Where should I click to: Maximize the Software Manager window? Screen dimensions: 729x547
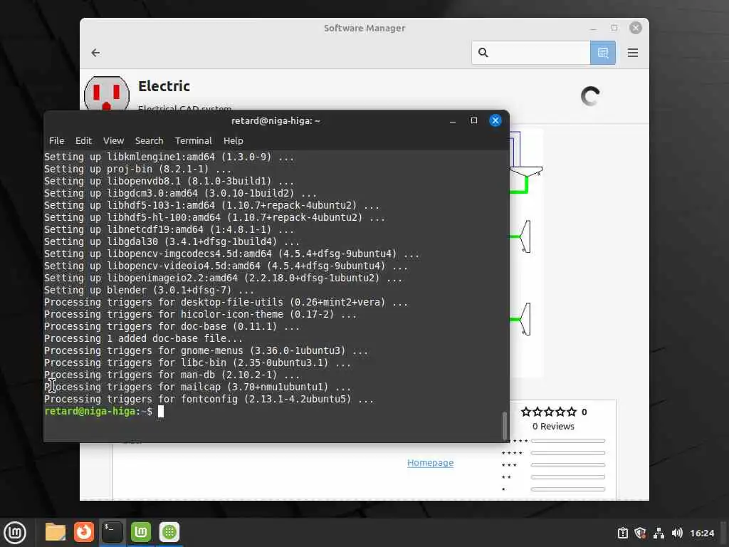614,28
